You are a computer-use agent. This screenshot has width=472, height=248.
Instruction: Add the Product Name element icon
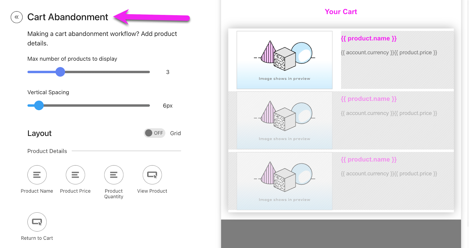coord(37,175)
